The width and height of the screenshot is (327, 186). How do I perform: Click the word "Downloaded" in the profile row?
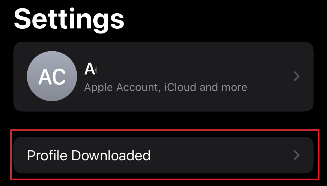111,155
